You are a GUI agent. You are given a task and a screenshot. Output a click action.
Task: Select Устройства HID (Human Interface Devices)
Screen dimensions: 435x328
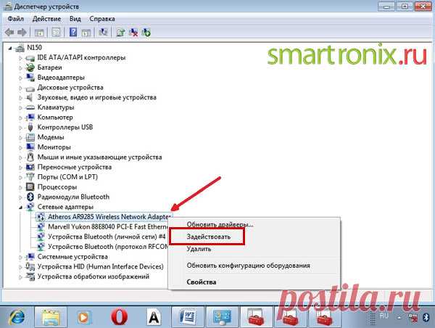point(100,266)
